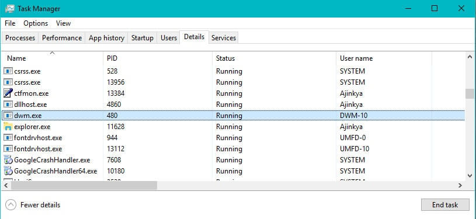Collapse view using Fewer details arrow

point(11,205)
